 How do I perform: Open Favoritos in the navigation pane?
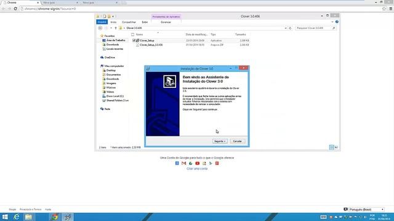[x=110, y=36]
